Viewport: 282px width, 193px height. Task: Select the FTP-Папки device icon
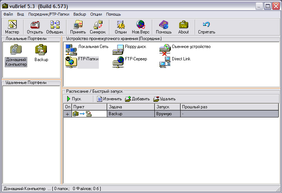click(x=71, y=62)
